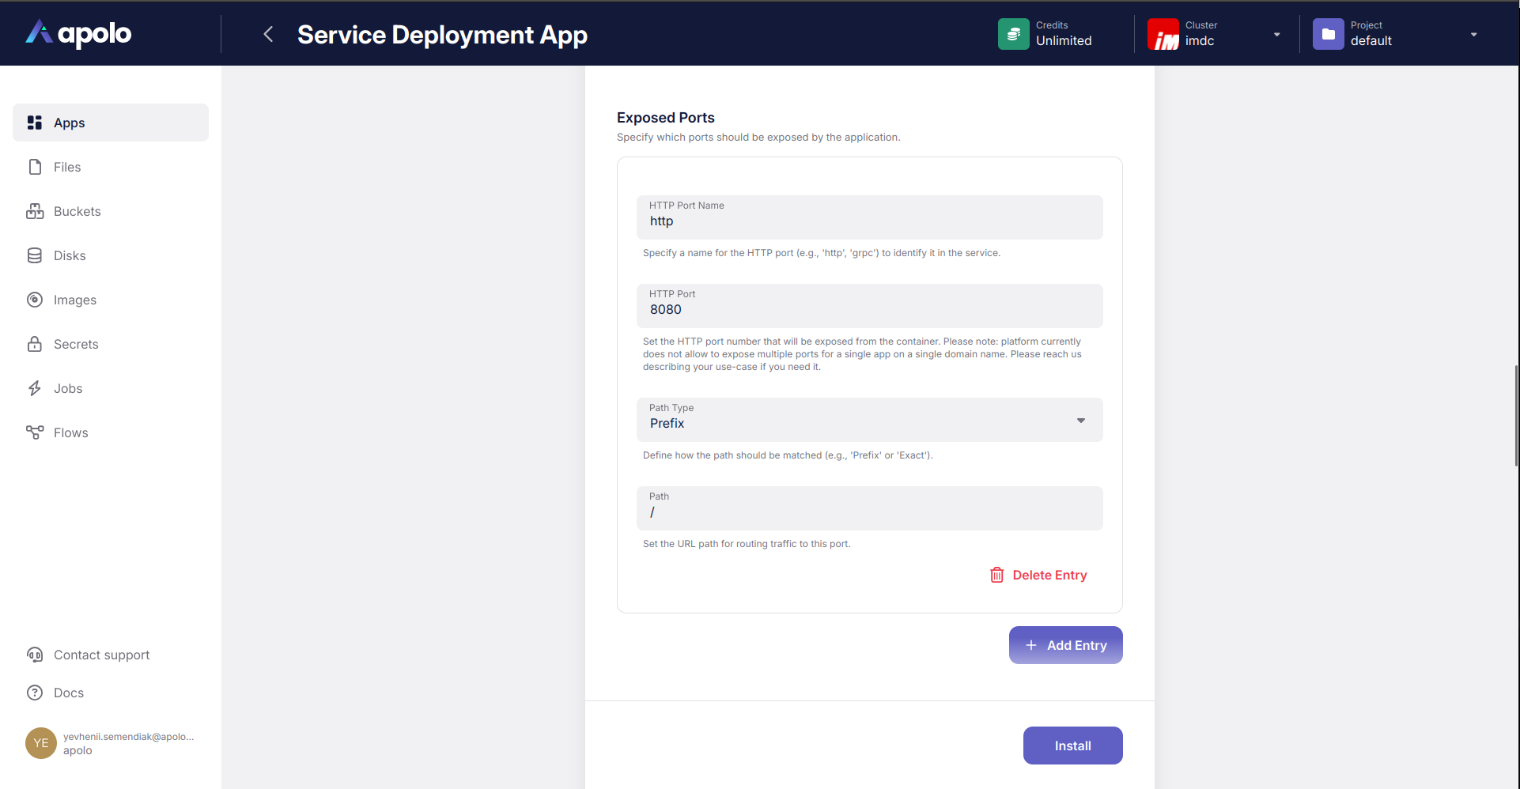Go to Files in the sidebar
This screenshot has height=789, width=1520.
coord(67,167)
